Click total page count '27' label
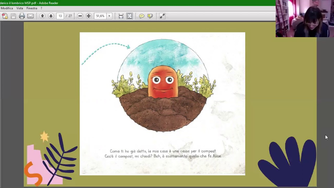334x188 pixels. pyautogui.click(x=70, y=16)
